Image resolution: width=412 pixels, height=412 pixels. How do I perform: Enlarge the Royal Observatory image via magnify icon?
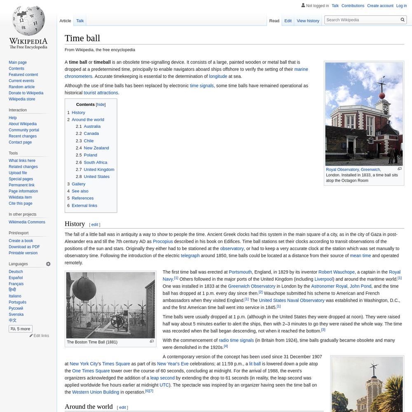[x=399, y=169]
